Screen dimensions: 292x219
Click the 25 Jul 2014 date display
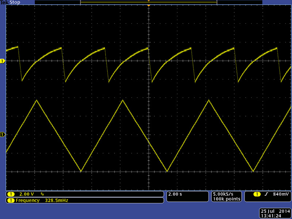[274, 211]
